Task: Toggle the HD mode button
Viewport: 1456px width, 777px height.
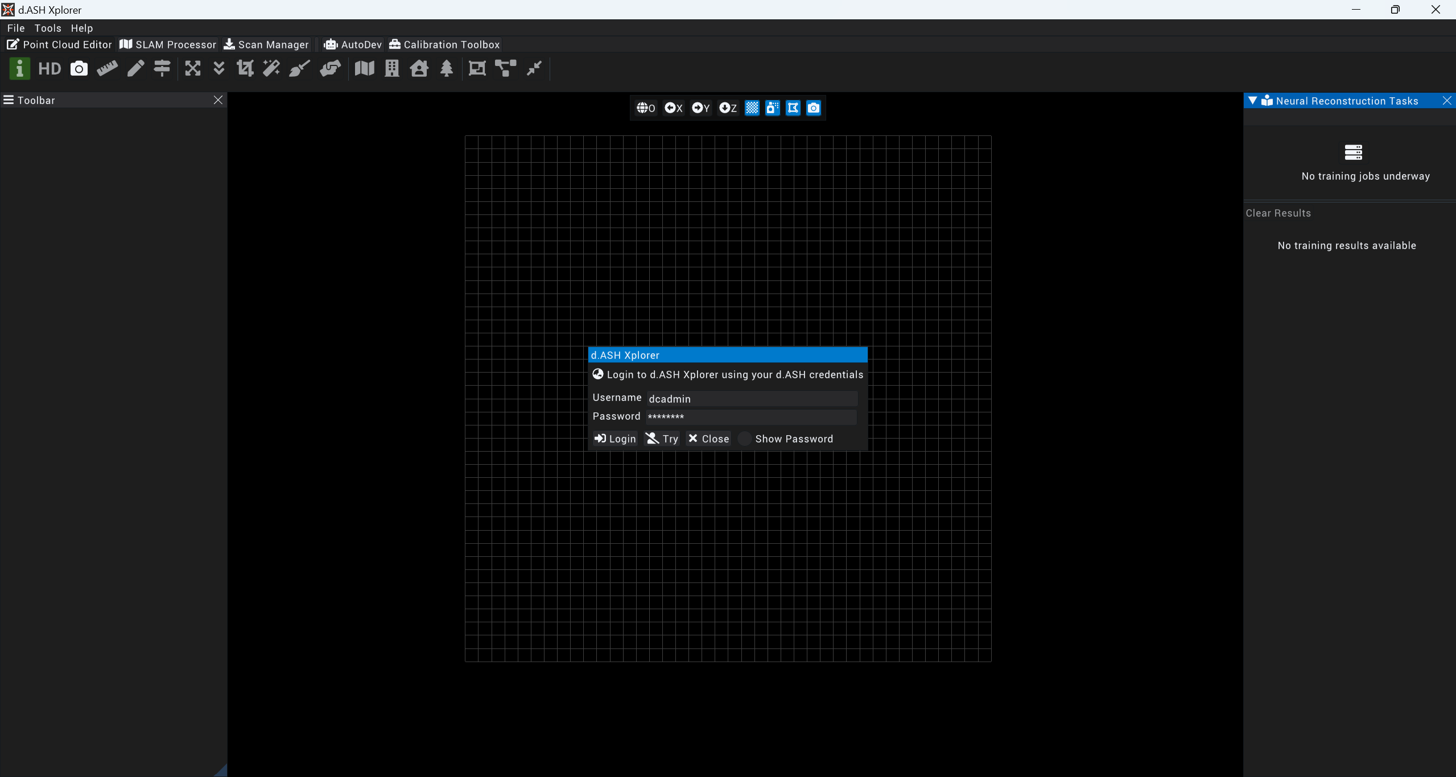Action: pos(50,69)
